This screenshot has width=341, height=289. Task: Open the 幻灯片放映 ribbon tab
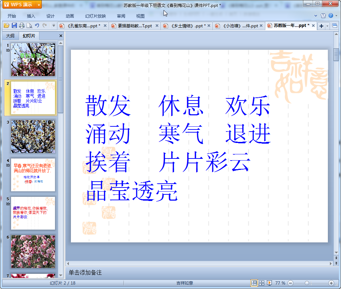(95, 16)
